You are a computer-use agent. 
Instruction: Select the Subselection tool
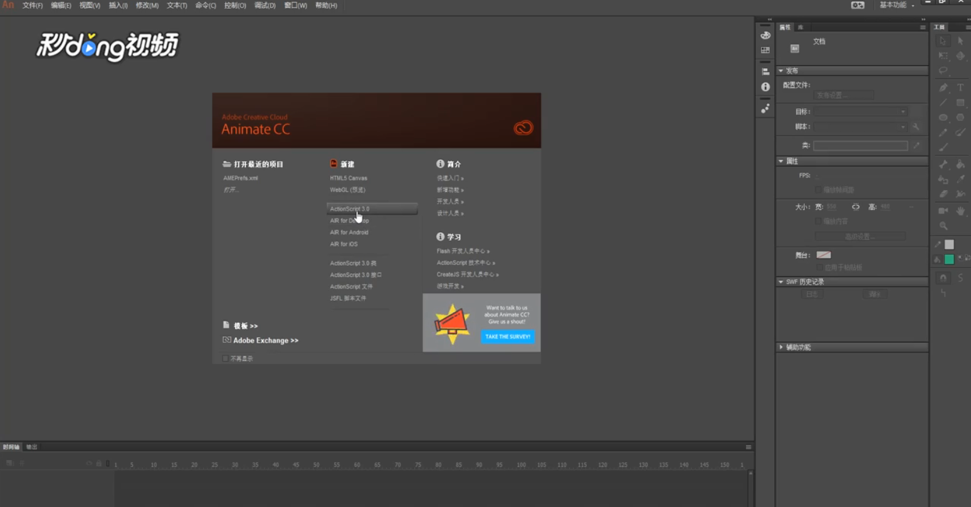(961, 41)
